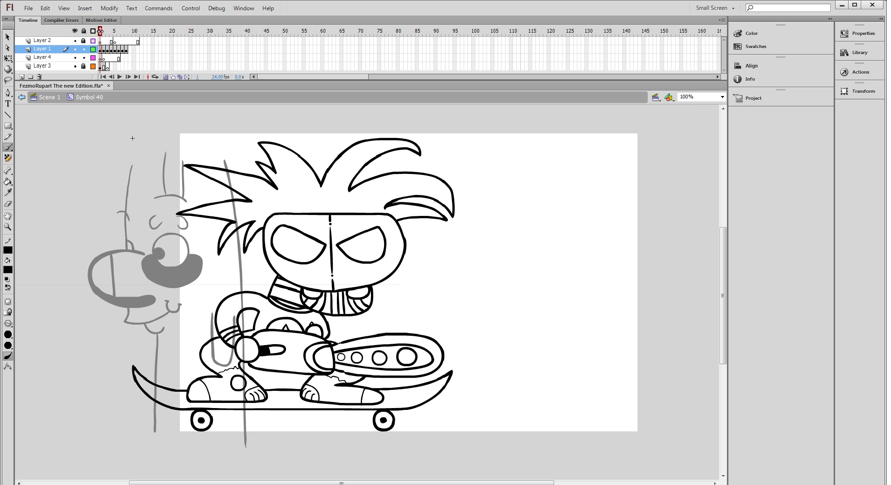
Task: Open the stage zoom percentage dropdown
Action: tap(722, 97)
